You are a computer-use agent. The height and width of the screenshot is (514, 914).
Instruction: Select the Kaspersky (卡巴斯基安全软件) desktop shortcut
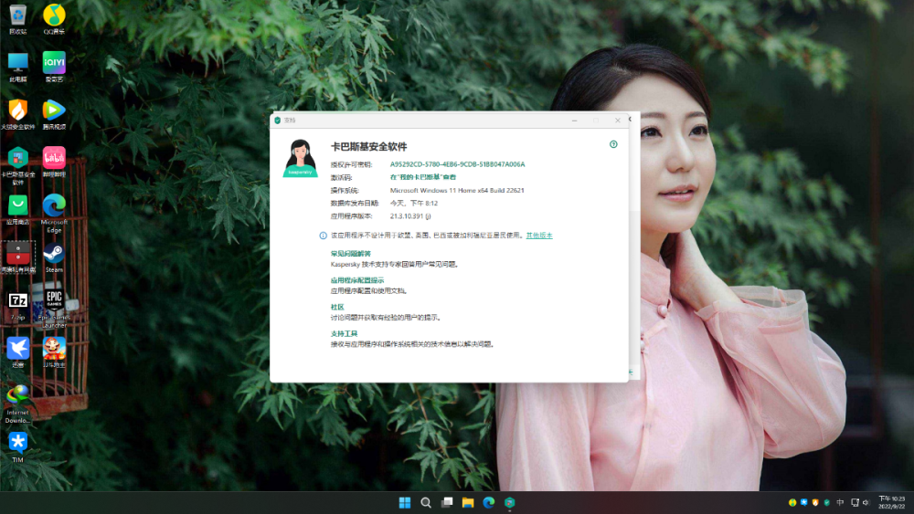click(18, 166)
